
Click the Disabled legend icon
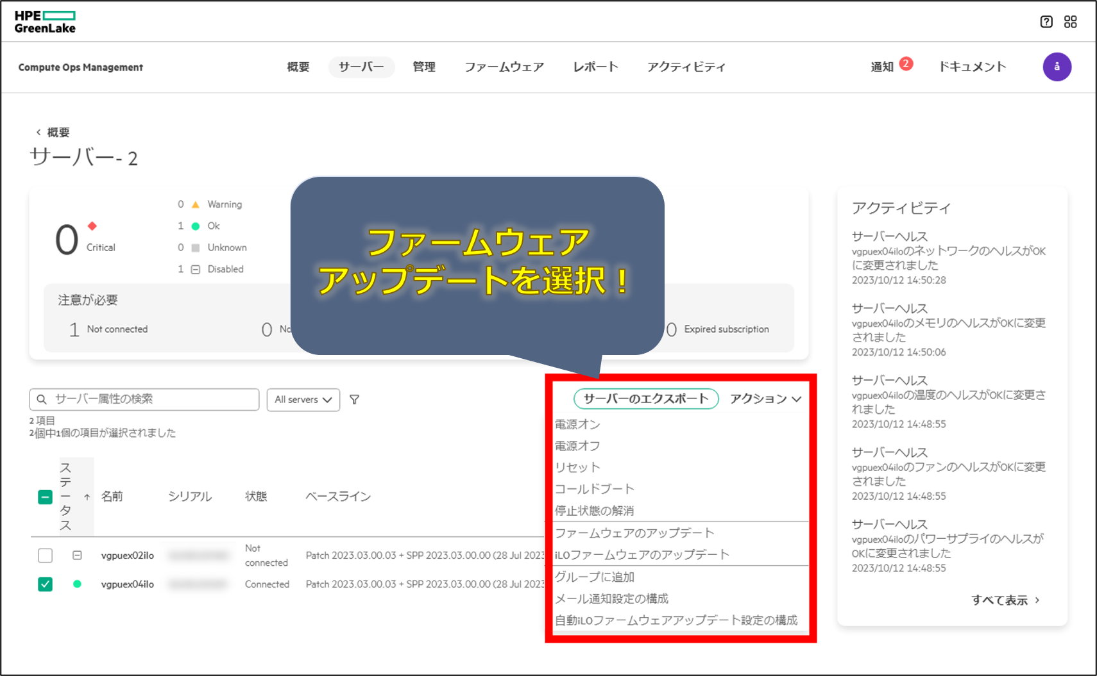(x=196, y=270)
